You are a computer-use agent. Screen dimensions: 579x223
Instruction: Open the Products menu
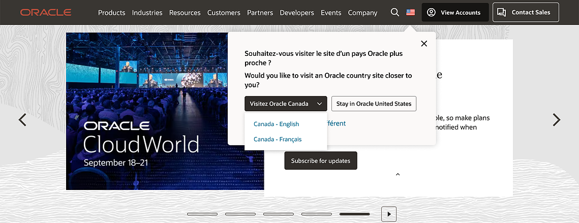point(111,13)
